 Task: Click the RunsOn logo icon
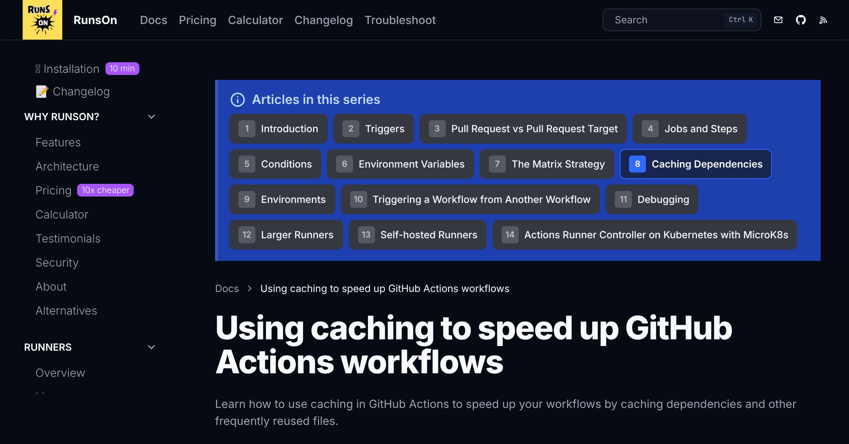(42, 20)
